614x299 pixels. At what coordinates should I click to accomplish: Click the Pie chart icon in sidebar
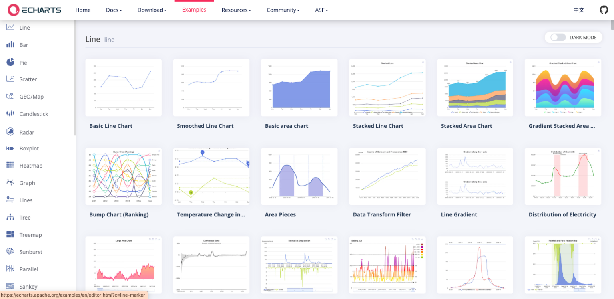(10, 62)
